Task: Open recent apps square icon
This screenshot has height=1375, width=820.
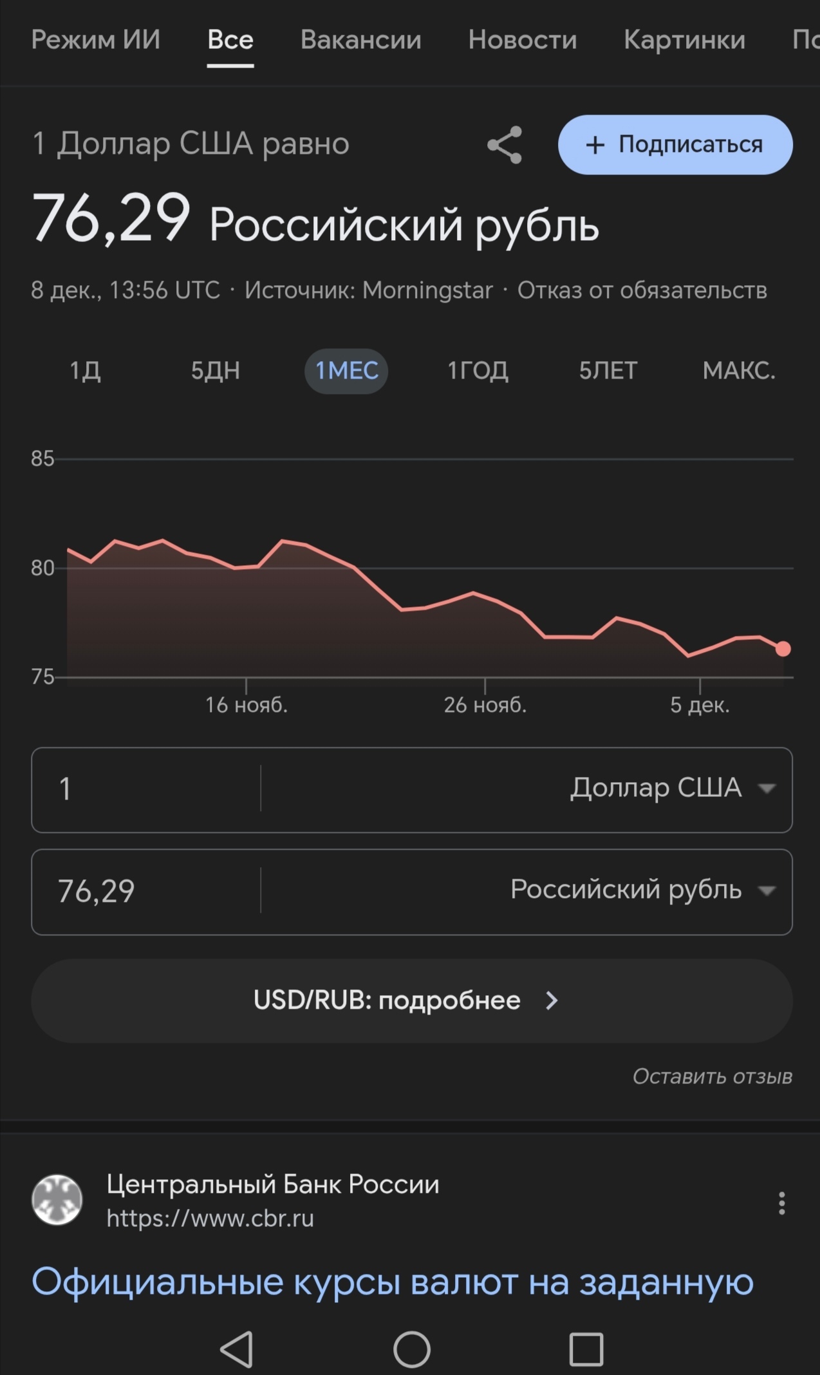Action: coord(586,1349)
